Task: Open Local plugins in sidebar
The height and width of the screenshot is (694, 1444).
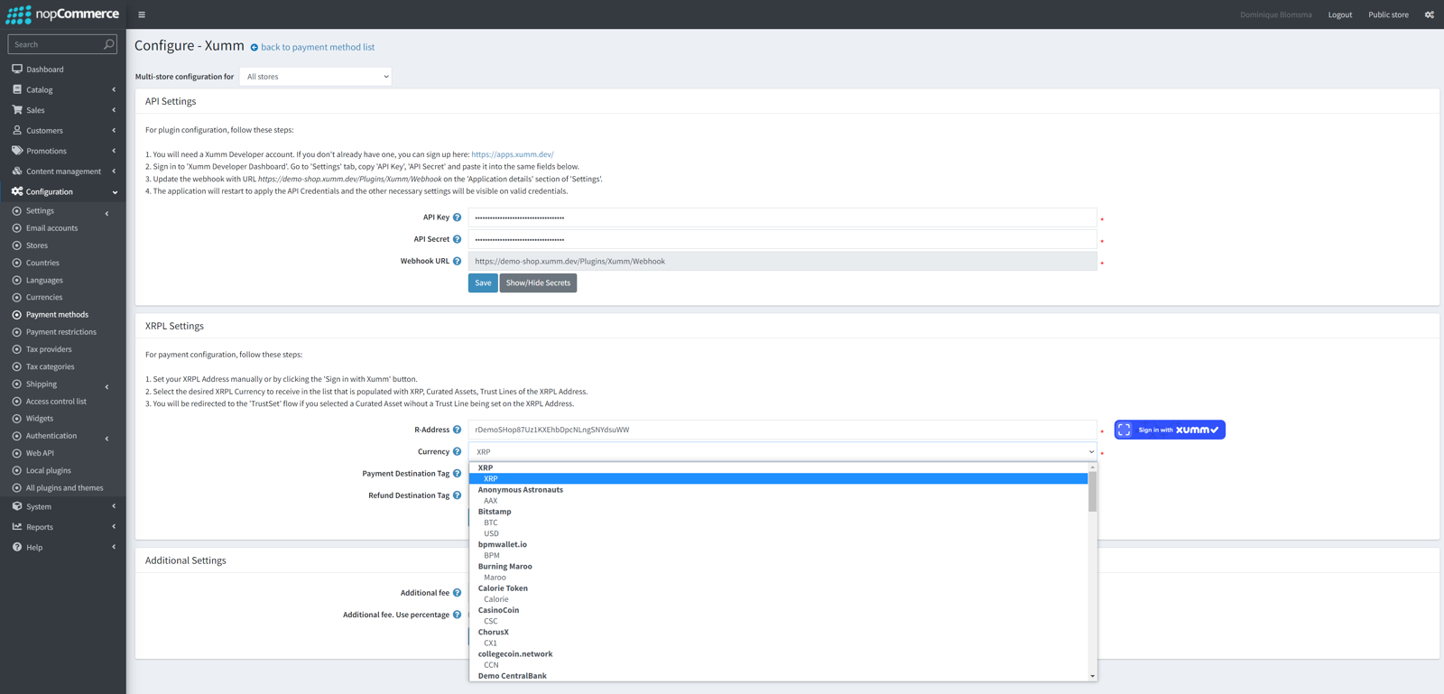Action: [x=48, y=470]
